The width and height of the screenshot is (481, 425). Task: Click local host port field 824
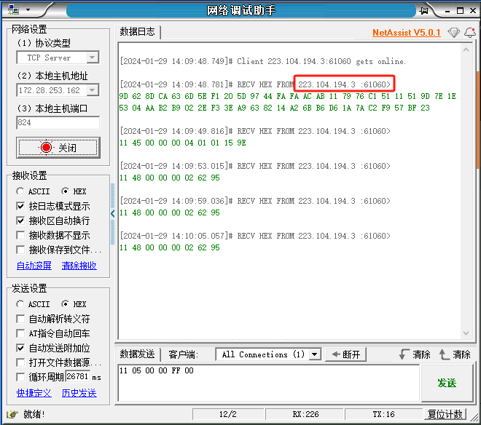(58, 122)
